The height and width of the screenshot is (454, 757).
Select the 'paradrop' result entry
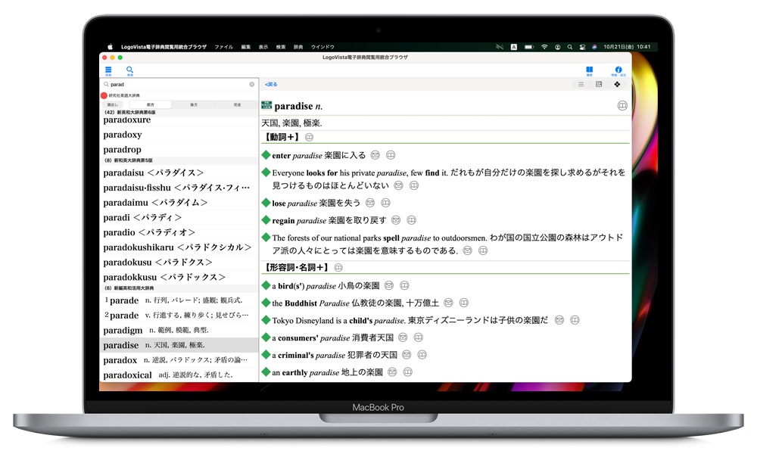pos(179,150)
